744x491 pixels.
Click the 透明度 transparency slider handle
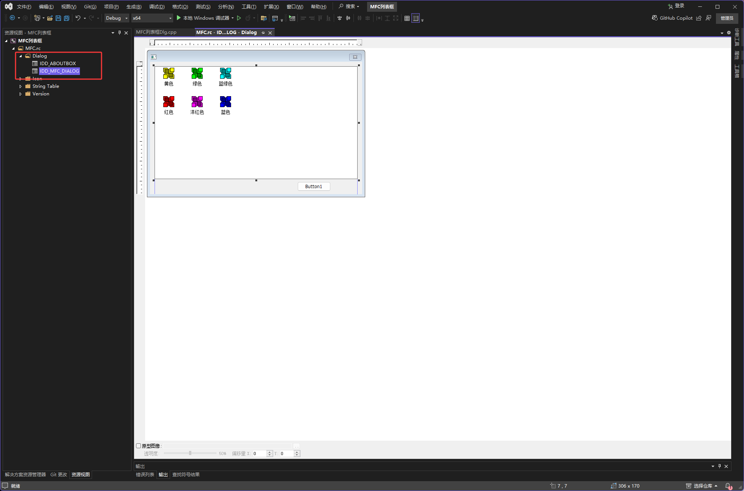click(190, 453)
